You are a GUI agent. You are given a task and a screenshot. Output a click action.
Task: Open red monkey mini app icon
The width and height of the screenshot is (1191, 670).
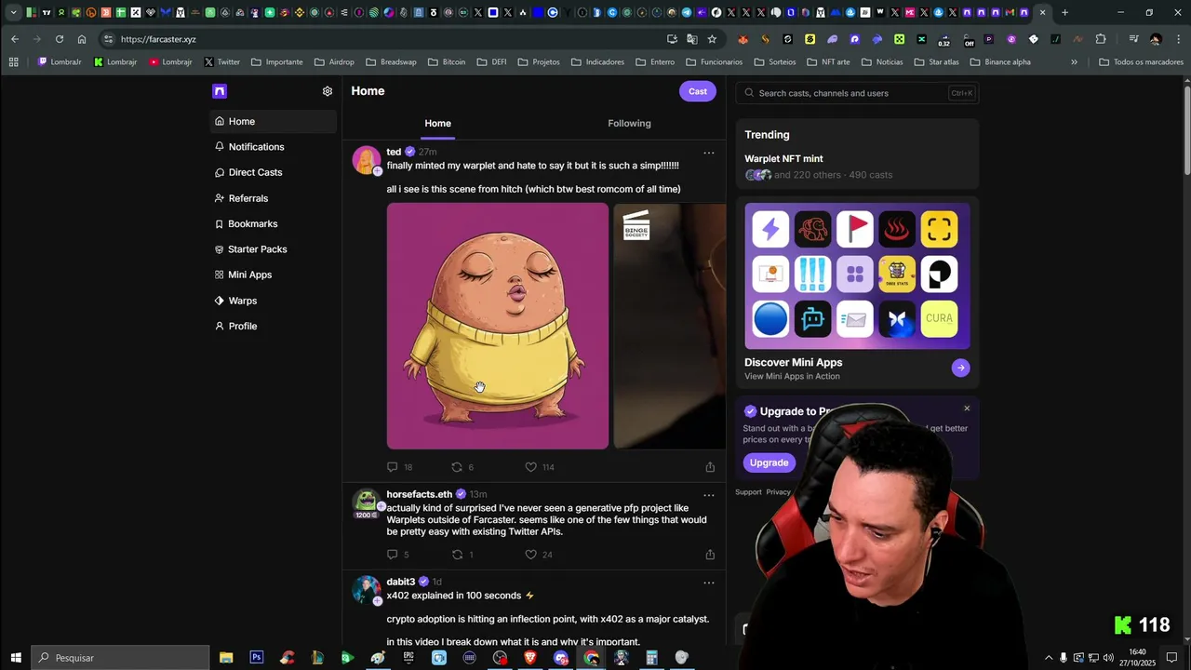click(x=812, y=230)
